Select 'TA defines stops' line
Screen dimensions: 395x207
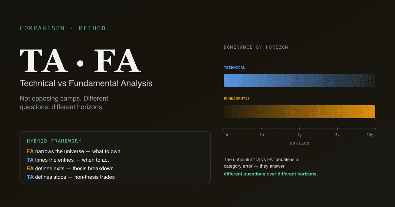pyautogui.click(x=71, y=177)
